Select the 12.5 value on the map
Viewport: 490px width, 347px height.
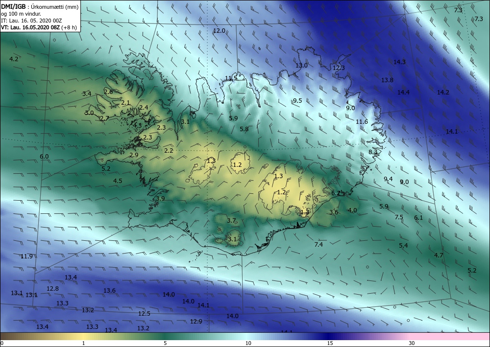pyautogui.click(x=144, y=313)
